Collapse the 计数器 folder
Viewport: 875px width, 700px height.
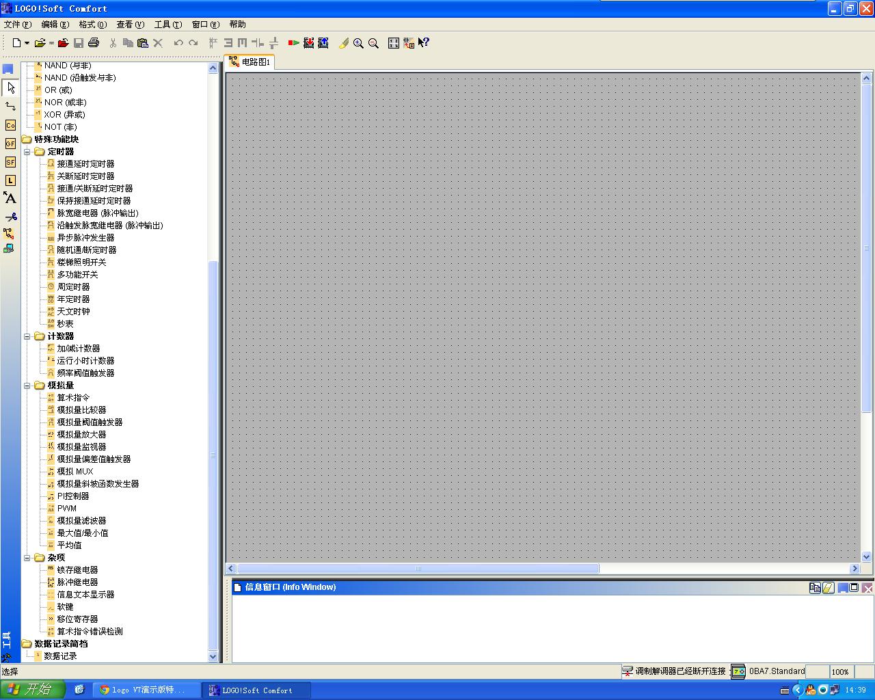pos(27,336)
